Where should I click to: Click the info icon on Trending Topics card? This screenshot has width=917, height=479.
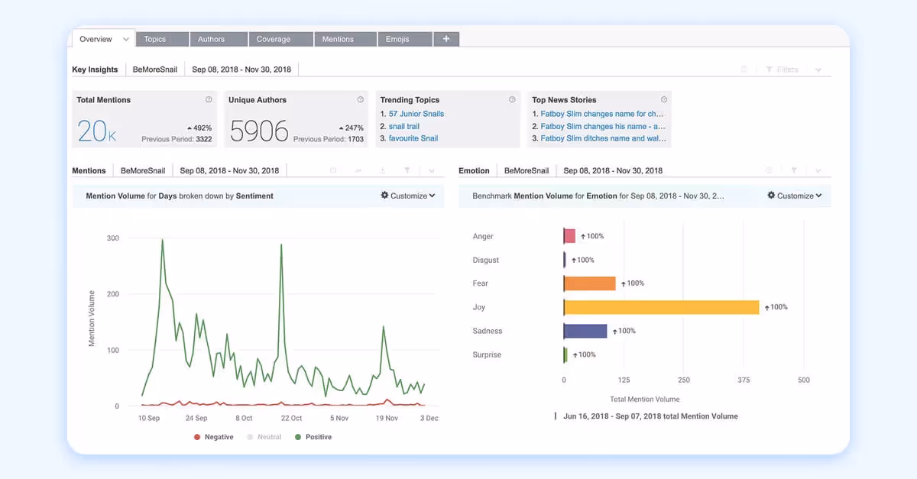click(x=513, y=99)
